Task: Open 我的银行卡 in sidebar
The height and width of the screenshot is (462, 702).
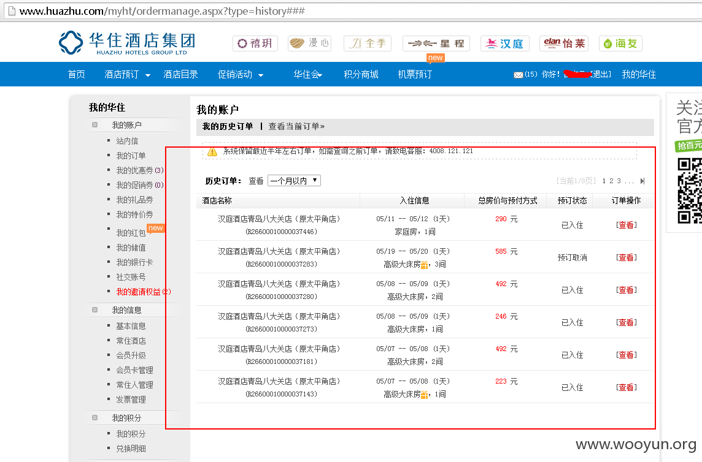Action: 134,262
